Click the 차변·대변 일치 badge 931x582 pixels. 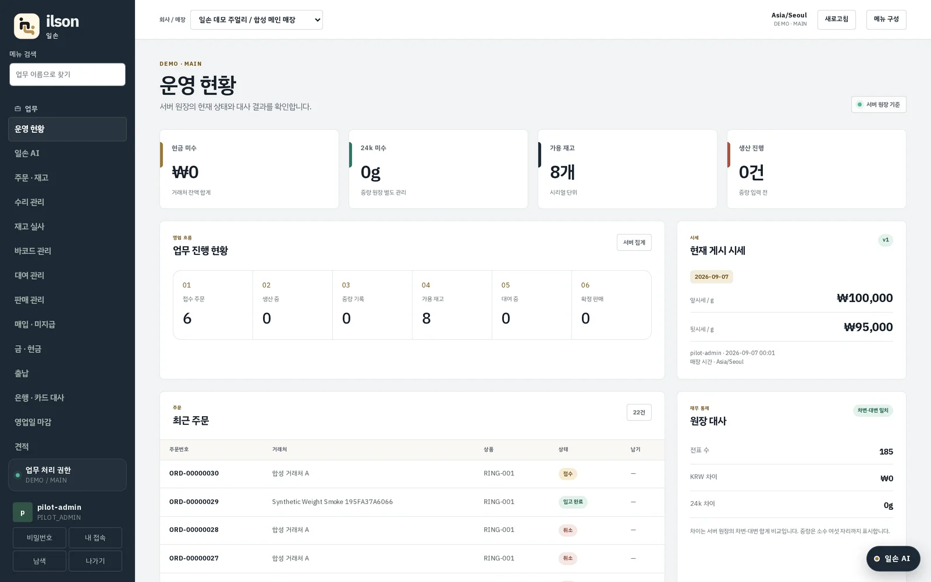tap(873, 411)
